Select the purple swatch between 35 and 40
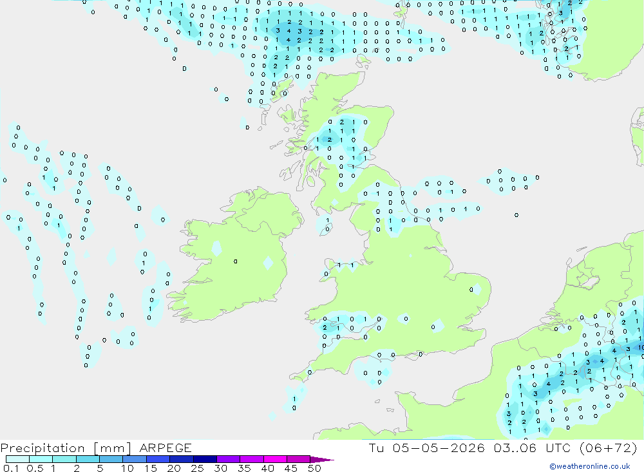Screen dimensions: 644x472 [252, 459]
